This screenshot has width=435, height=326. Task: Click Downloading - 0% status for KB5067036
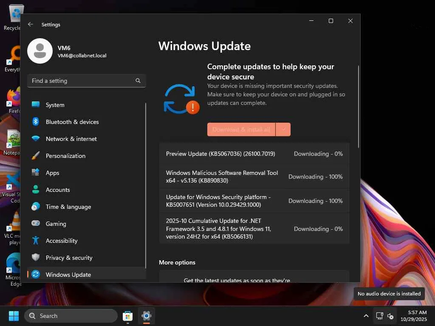318,154
